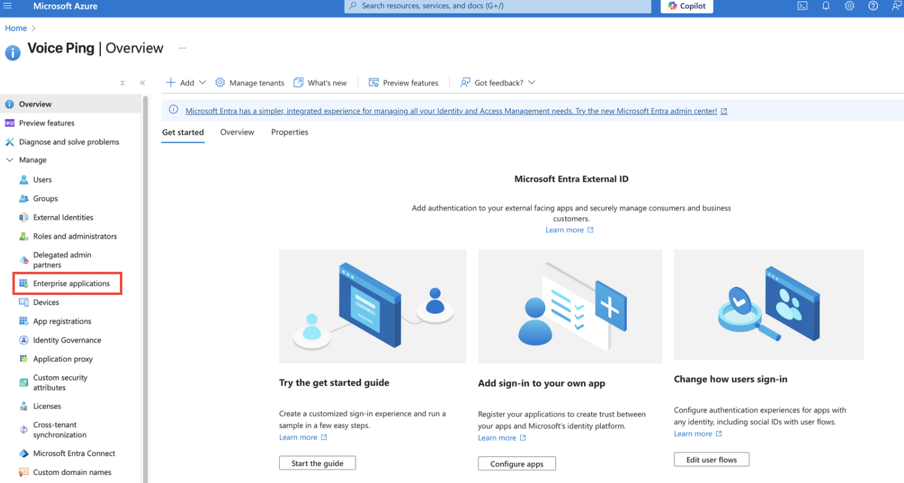The image size is (904, 483).
Task: Select Enterprise applications
Action: [70, 283]
